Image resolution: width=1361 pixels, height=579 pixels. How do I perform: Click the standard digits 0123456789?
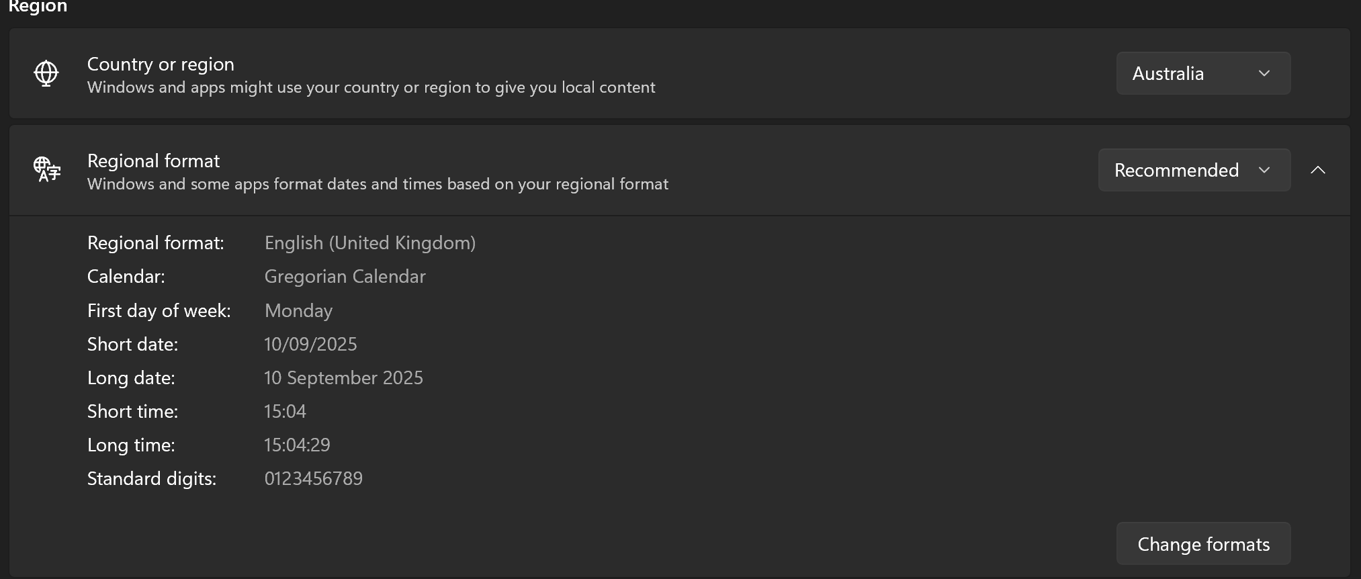[313, 478]
